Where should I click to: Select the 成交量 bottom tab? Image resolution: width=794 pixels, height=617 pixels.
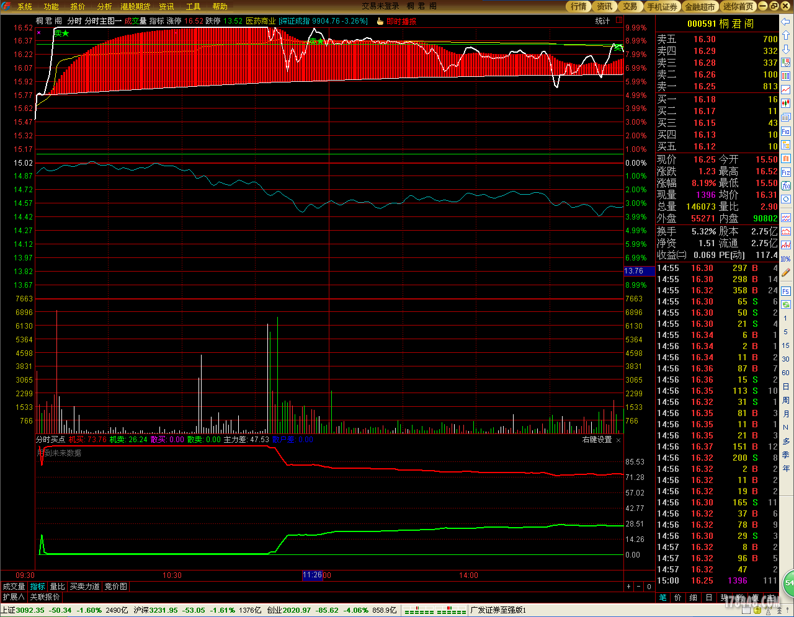coord(14,586)
